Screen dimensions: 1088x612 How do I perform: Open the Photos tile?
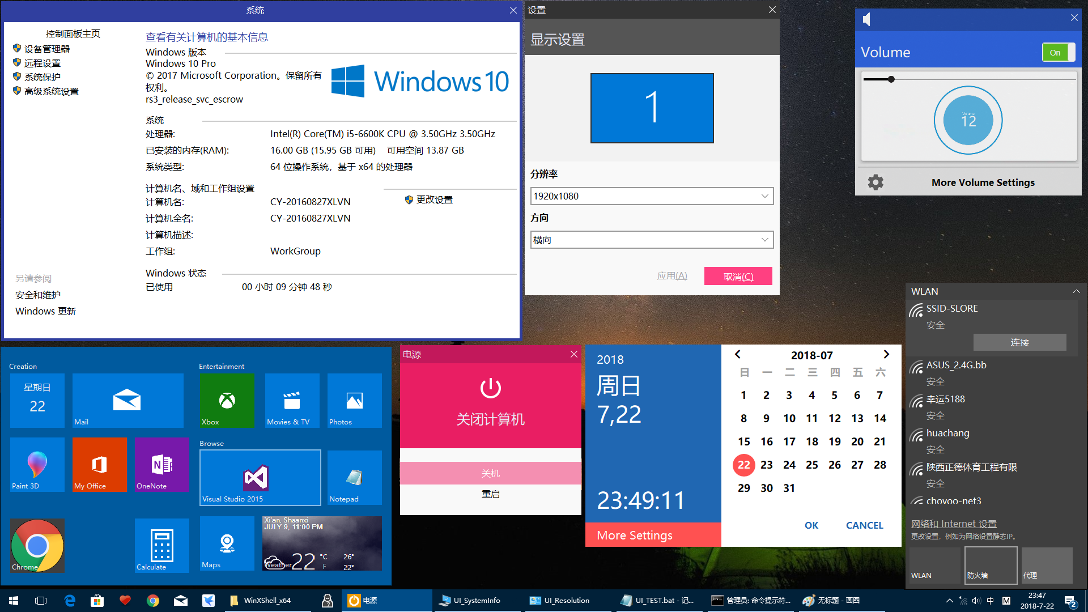point(354,401)
